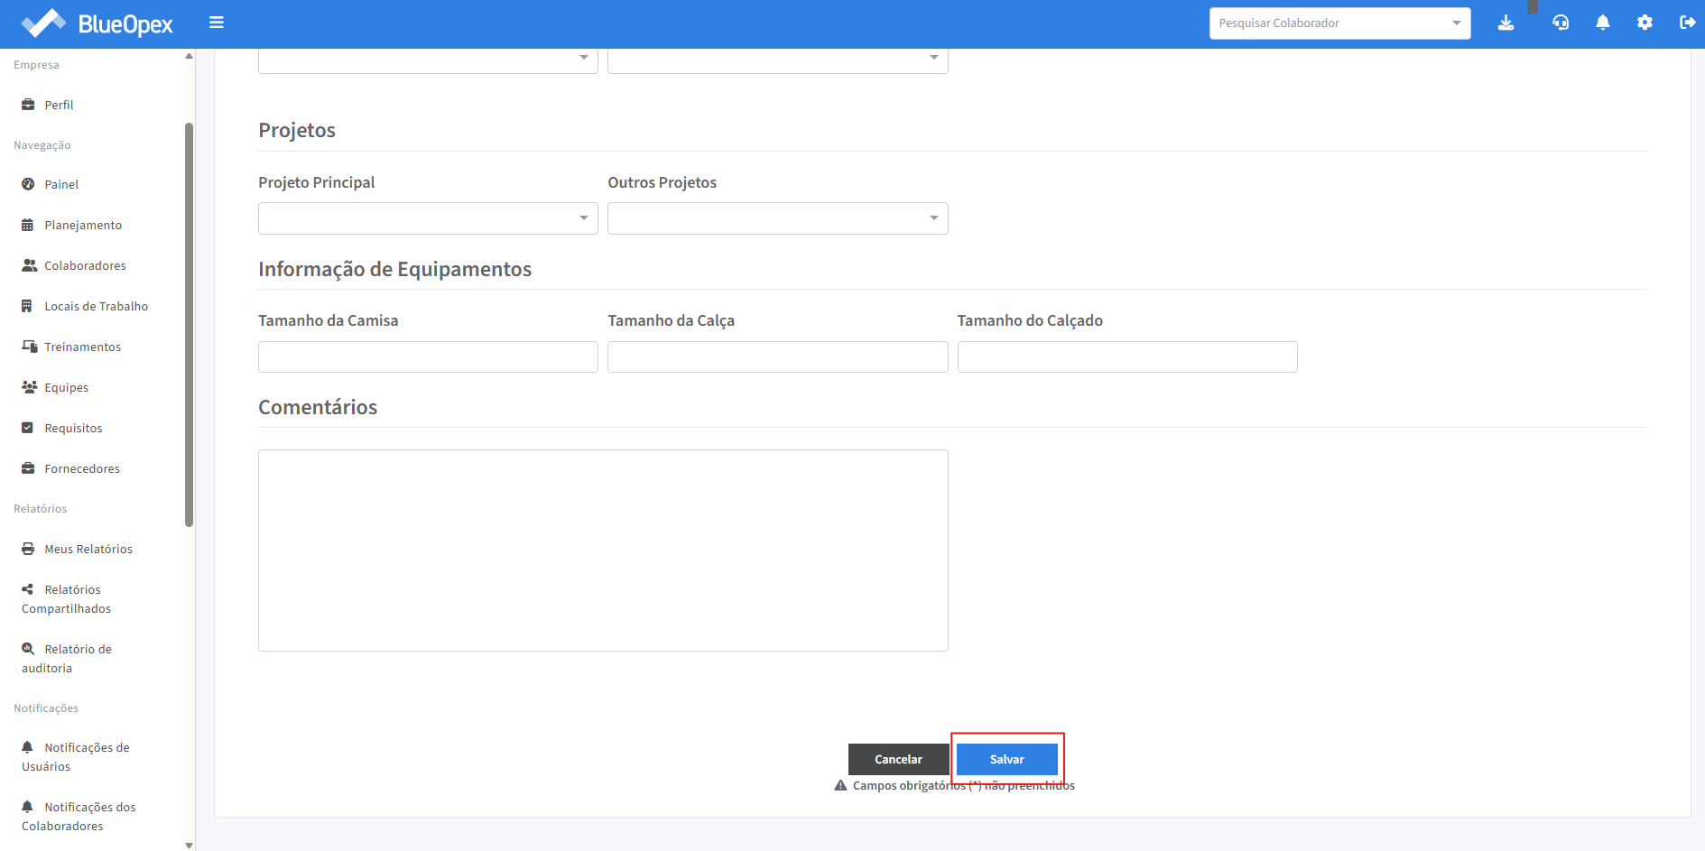Click inside the Comentários text area

(603, 550)
